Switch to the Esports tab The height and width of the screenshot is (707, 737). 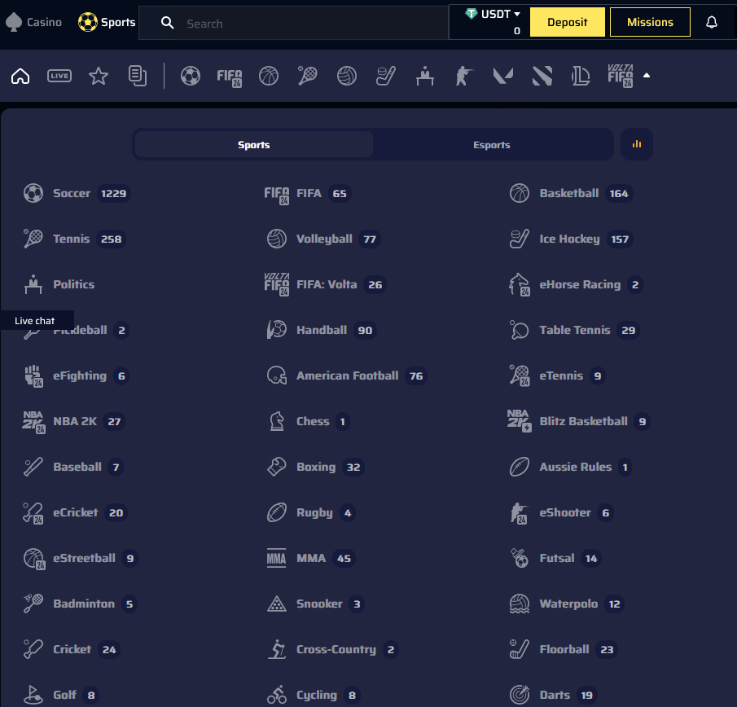(x=492, y=144)
